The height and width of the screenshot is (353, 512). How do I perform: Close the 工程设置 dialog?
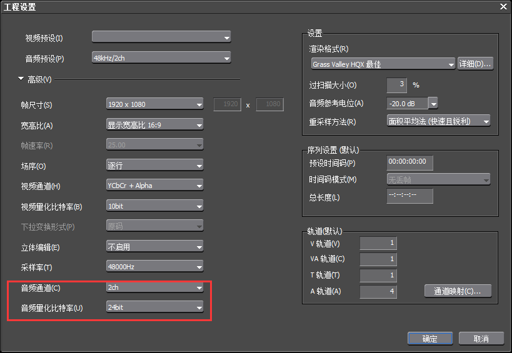pos(503,6)
